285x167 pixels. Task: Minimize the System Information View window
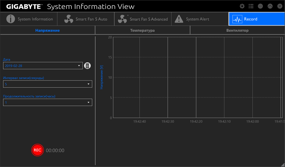pyautogui.click(x=261, y=6)
